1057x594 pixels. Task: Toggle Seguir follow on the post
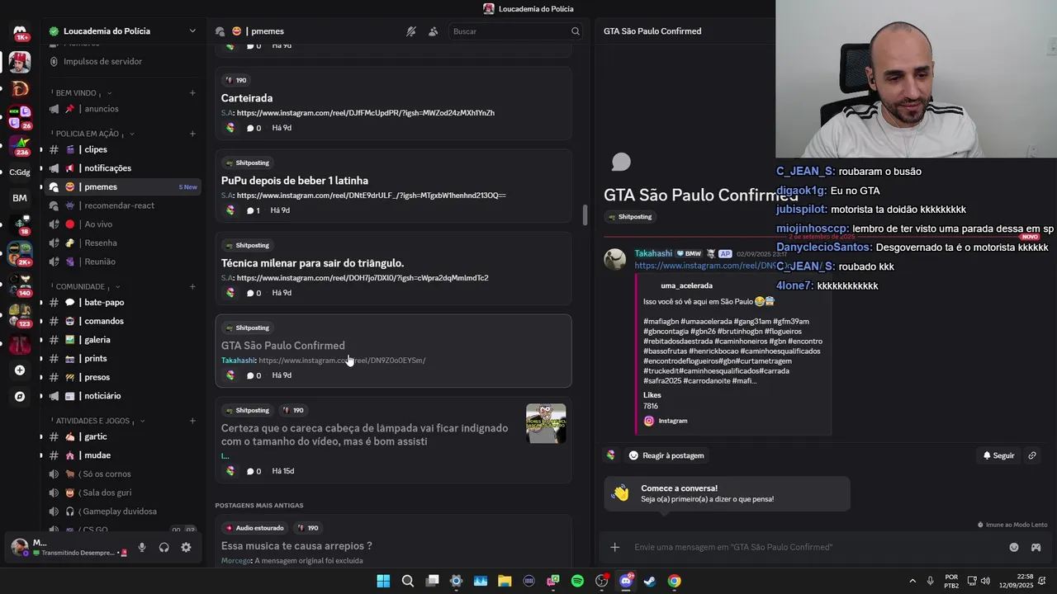[x=998, y=455]
